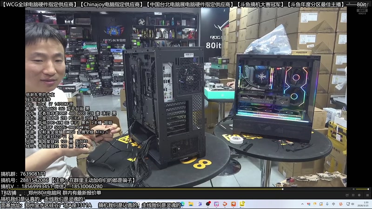Click the danmaku settings icon left of gear
This screenshot has height=209, width=372.
point(353,195)
